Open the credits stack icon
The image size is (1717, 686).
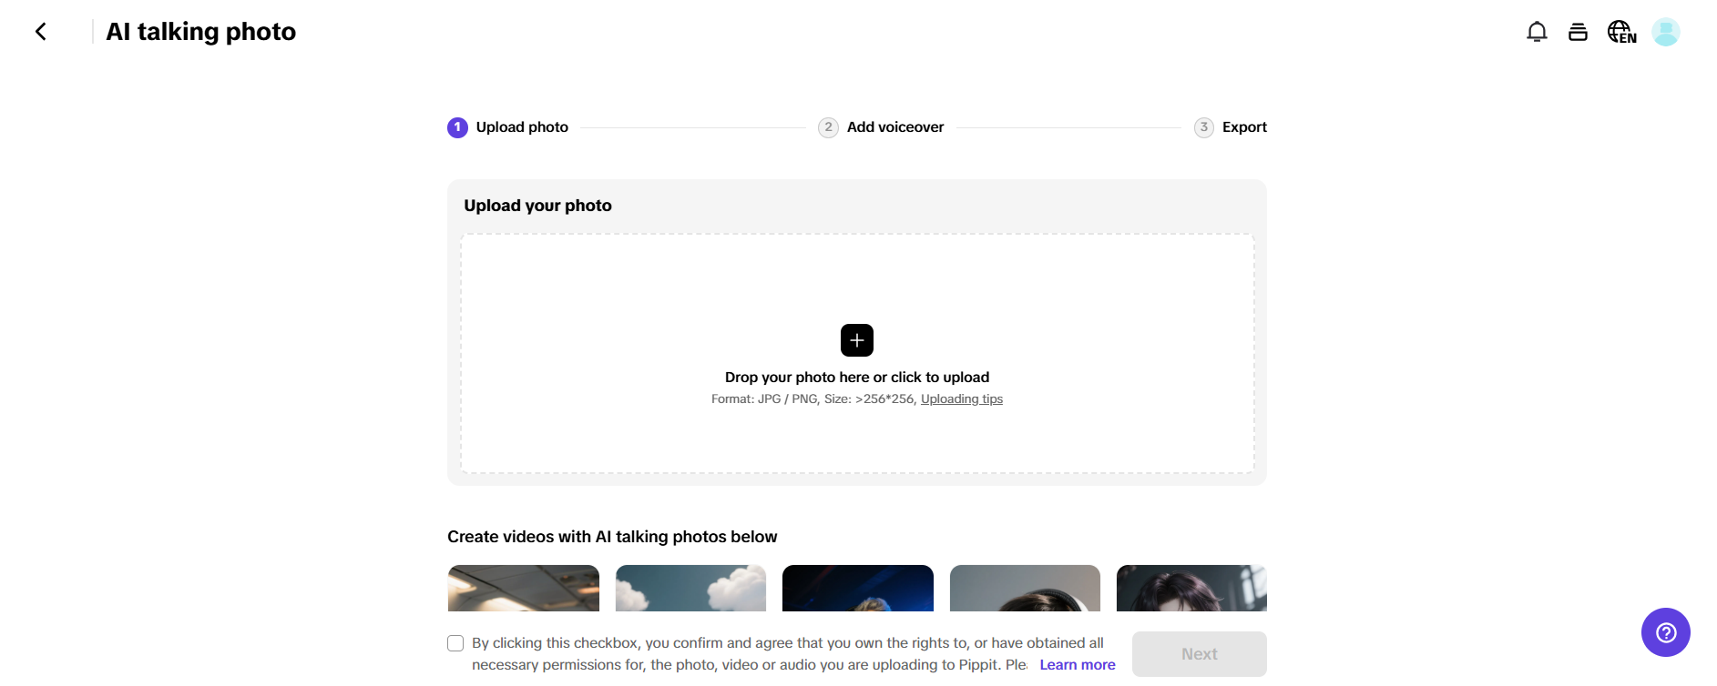[1578, 32]
